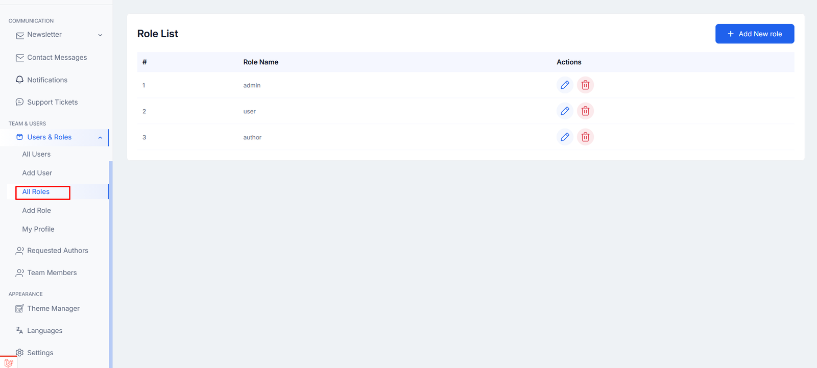Click the admin role name cell
This screenshot has height=368, width=817.
coord(252,85)
